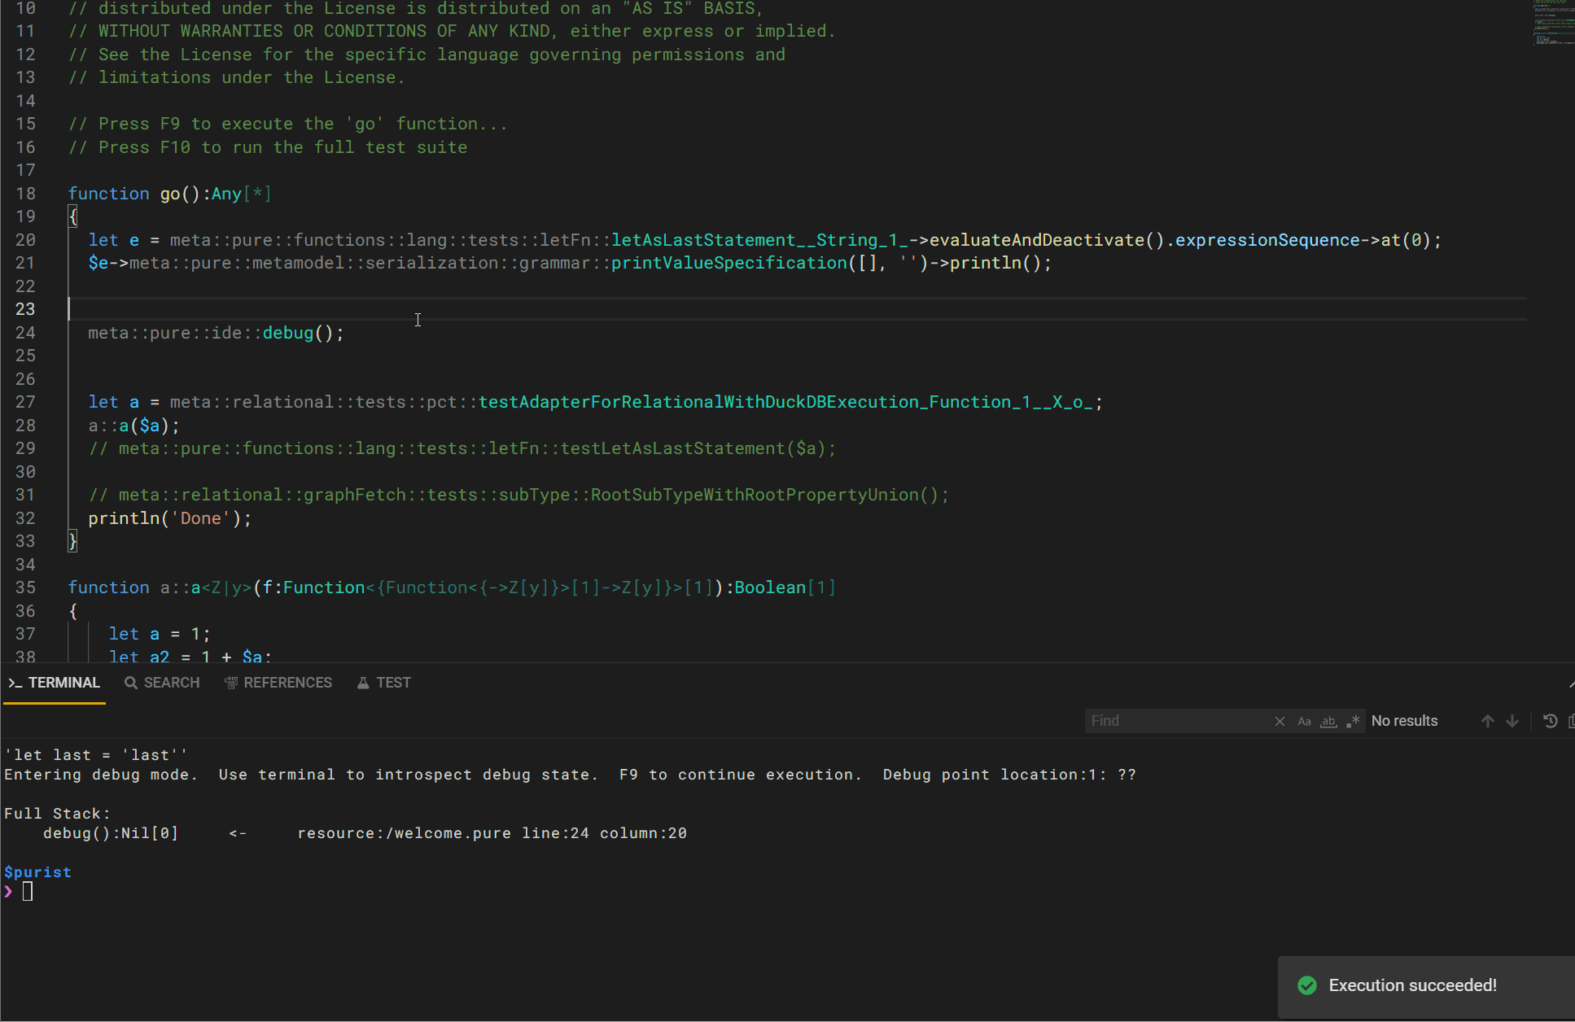Click line number 18 in the gutter
1575x1022 pixels.
tap(25, 194)
